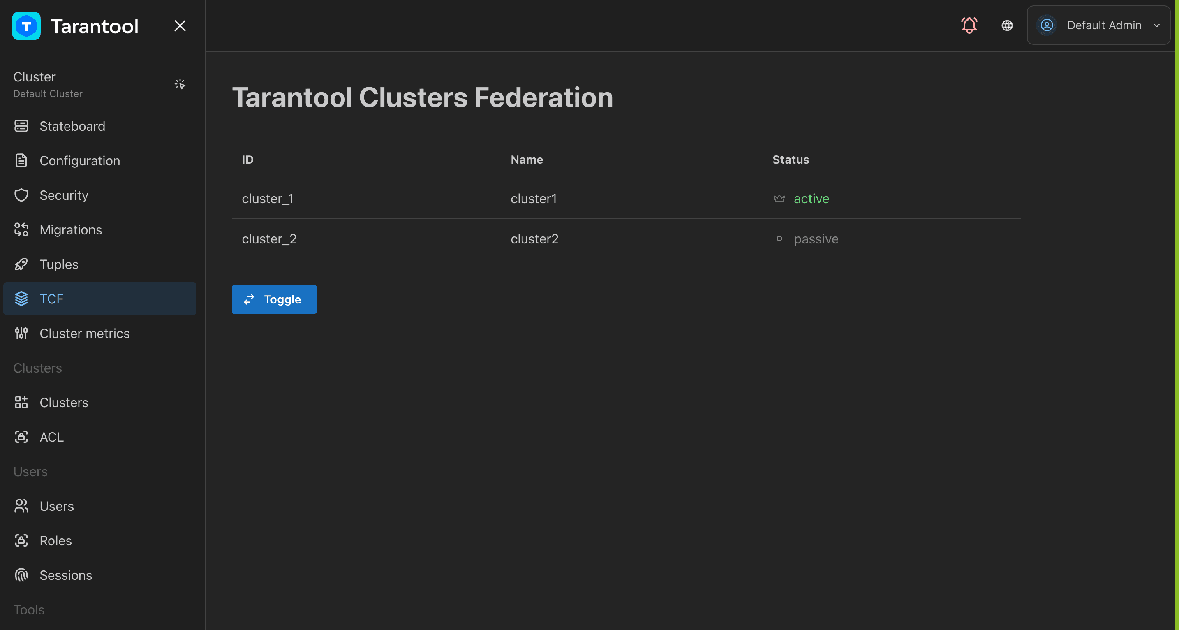Image resolution: width=1179 pixels, height=630 pixels.
Task: Click the Tarantool brand name
Action: (94, 26)
